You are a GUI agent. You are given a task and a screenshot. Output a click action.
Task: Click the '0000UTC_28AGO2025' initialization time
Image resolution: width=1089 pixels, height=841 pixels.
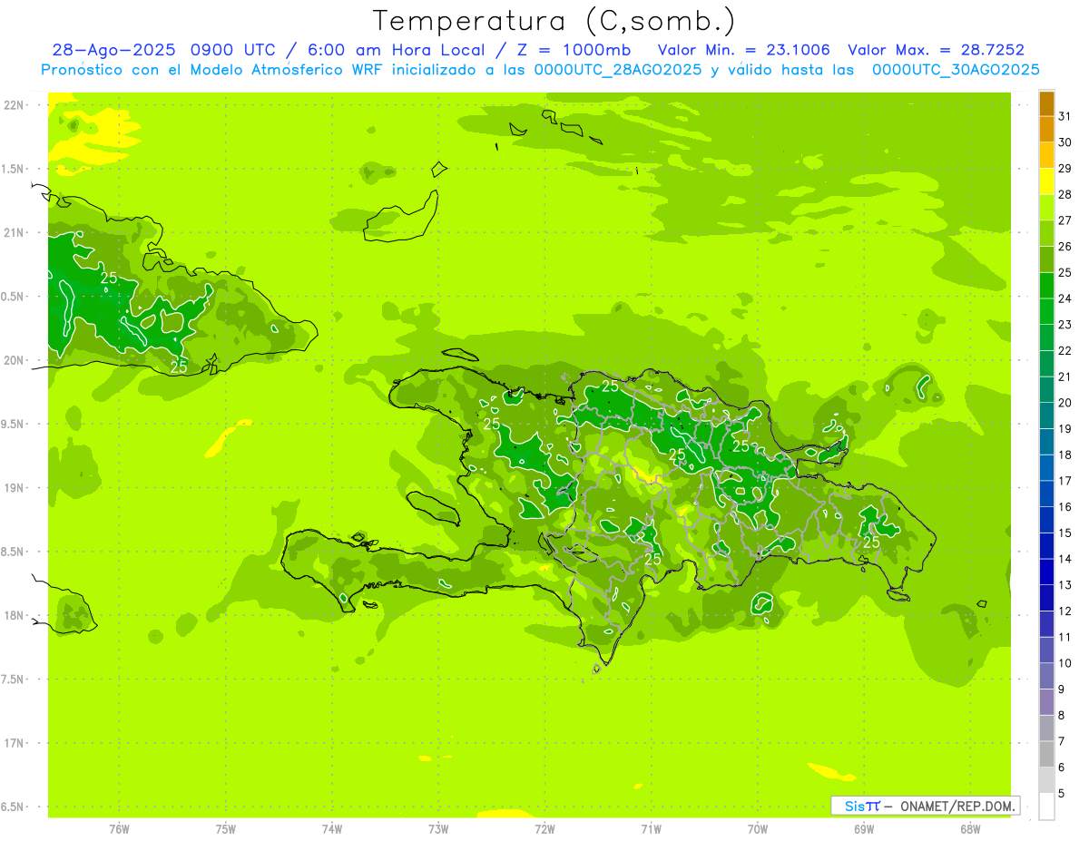[618, 70]
